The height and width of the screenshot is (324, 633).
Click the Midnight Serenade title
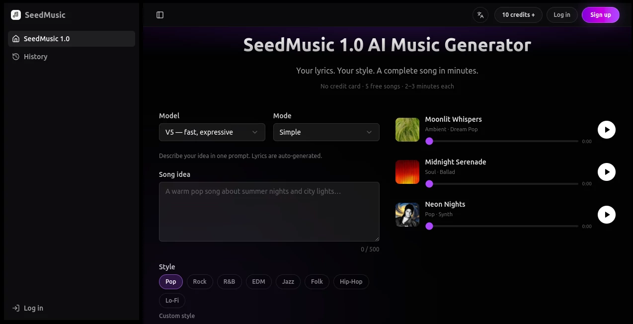[x=456, y=162]
